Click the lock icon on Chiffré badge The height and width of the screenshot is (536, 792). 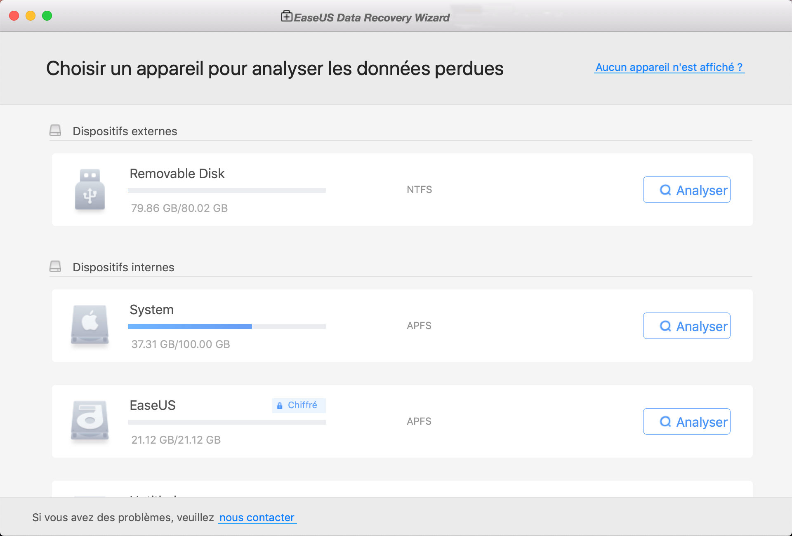click(280, 406)
